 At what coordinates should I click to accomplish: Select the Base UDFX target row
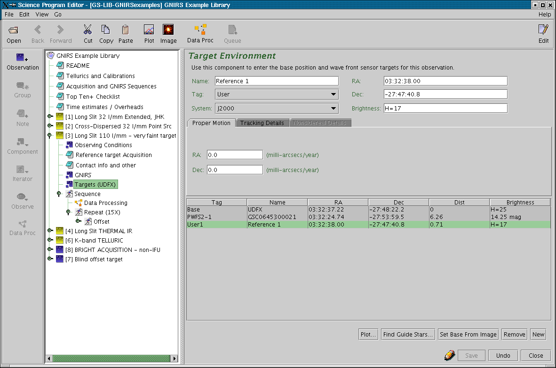(368, 209)
